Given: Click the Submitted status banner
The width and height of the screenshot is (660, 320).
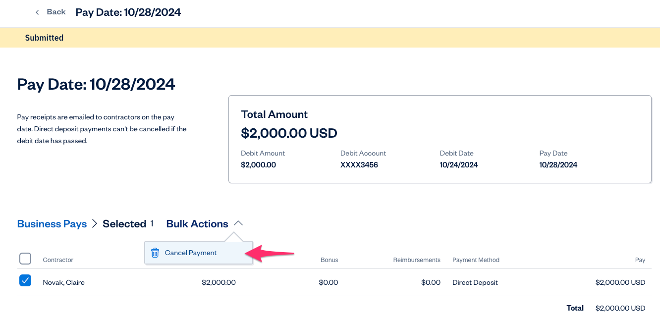Looking at the screenshot, I should tap(44, 38).
